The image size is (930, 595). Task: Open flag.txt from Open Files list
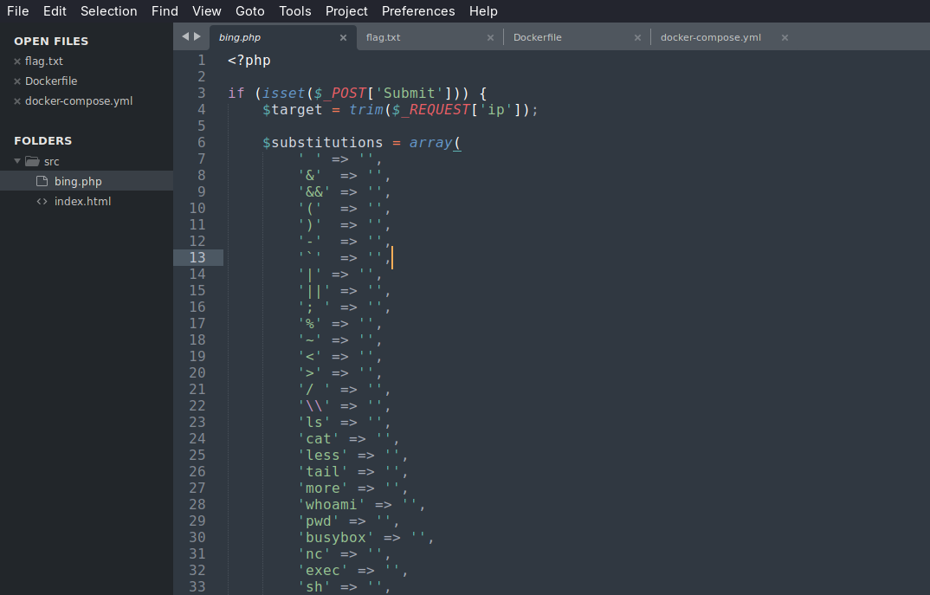(44, 61)
